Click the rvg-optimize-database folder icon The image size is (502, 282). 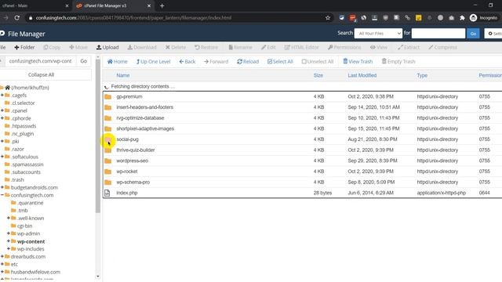pyautogui.click(x=108, y=118)
